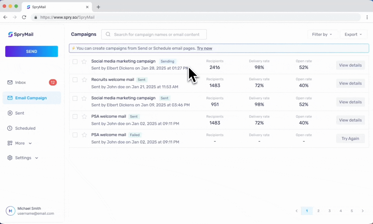Click the Sending status tag
Viewport: 373px width, 224px height.
click(x=167, y=61)
